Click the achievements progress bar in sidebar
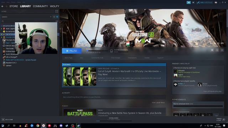The height and width of the screenshot is (128, 228). (198, 106)
